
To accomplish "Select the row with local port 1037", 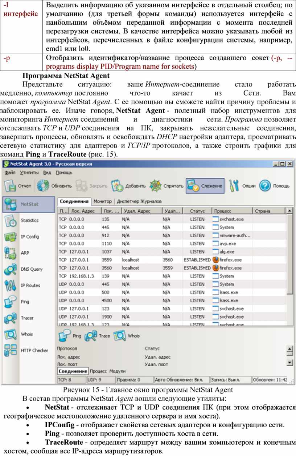I will (172, 251).
